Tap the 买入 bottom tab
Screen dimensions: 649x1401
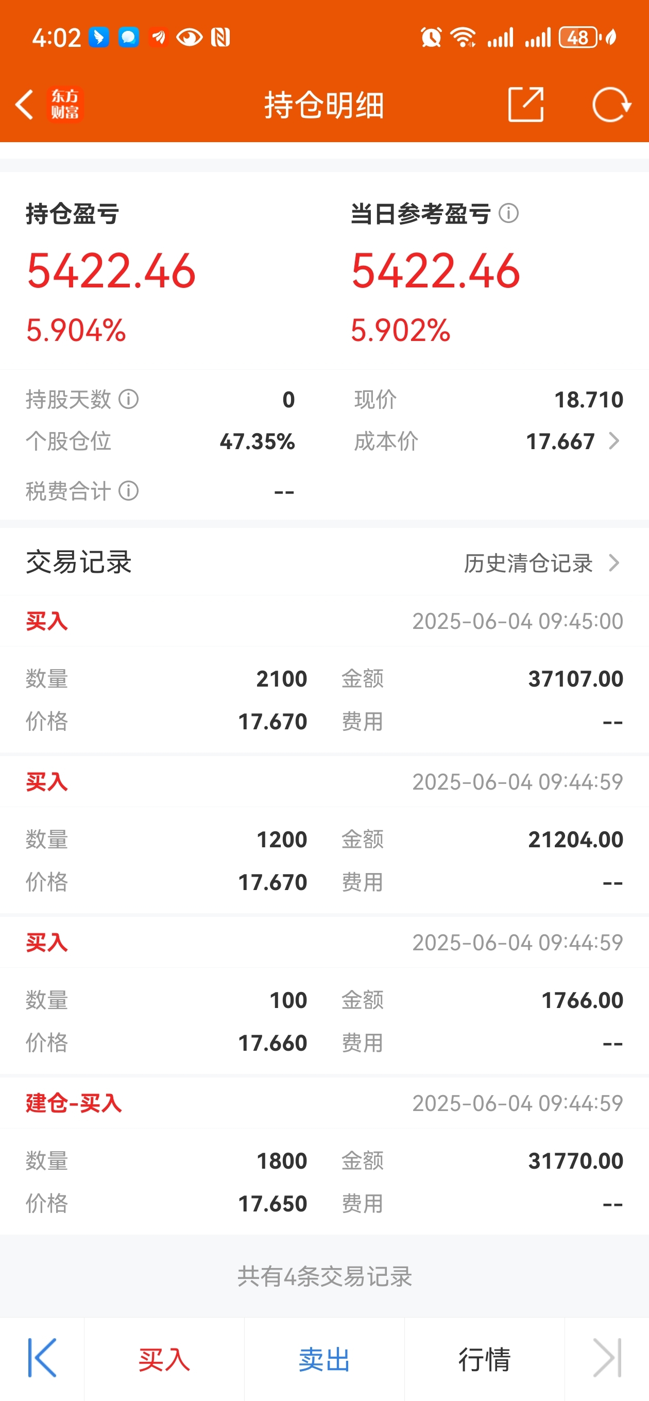(164, 1359)
